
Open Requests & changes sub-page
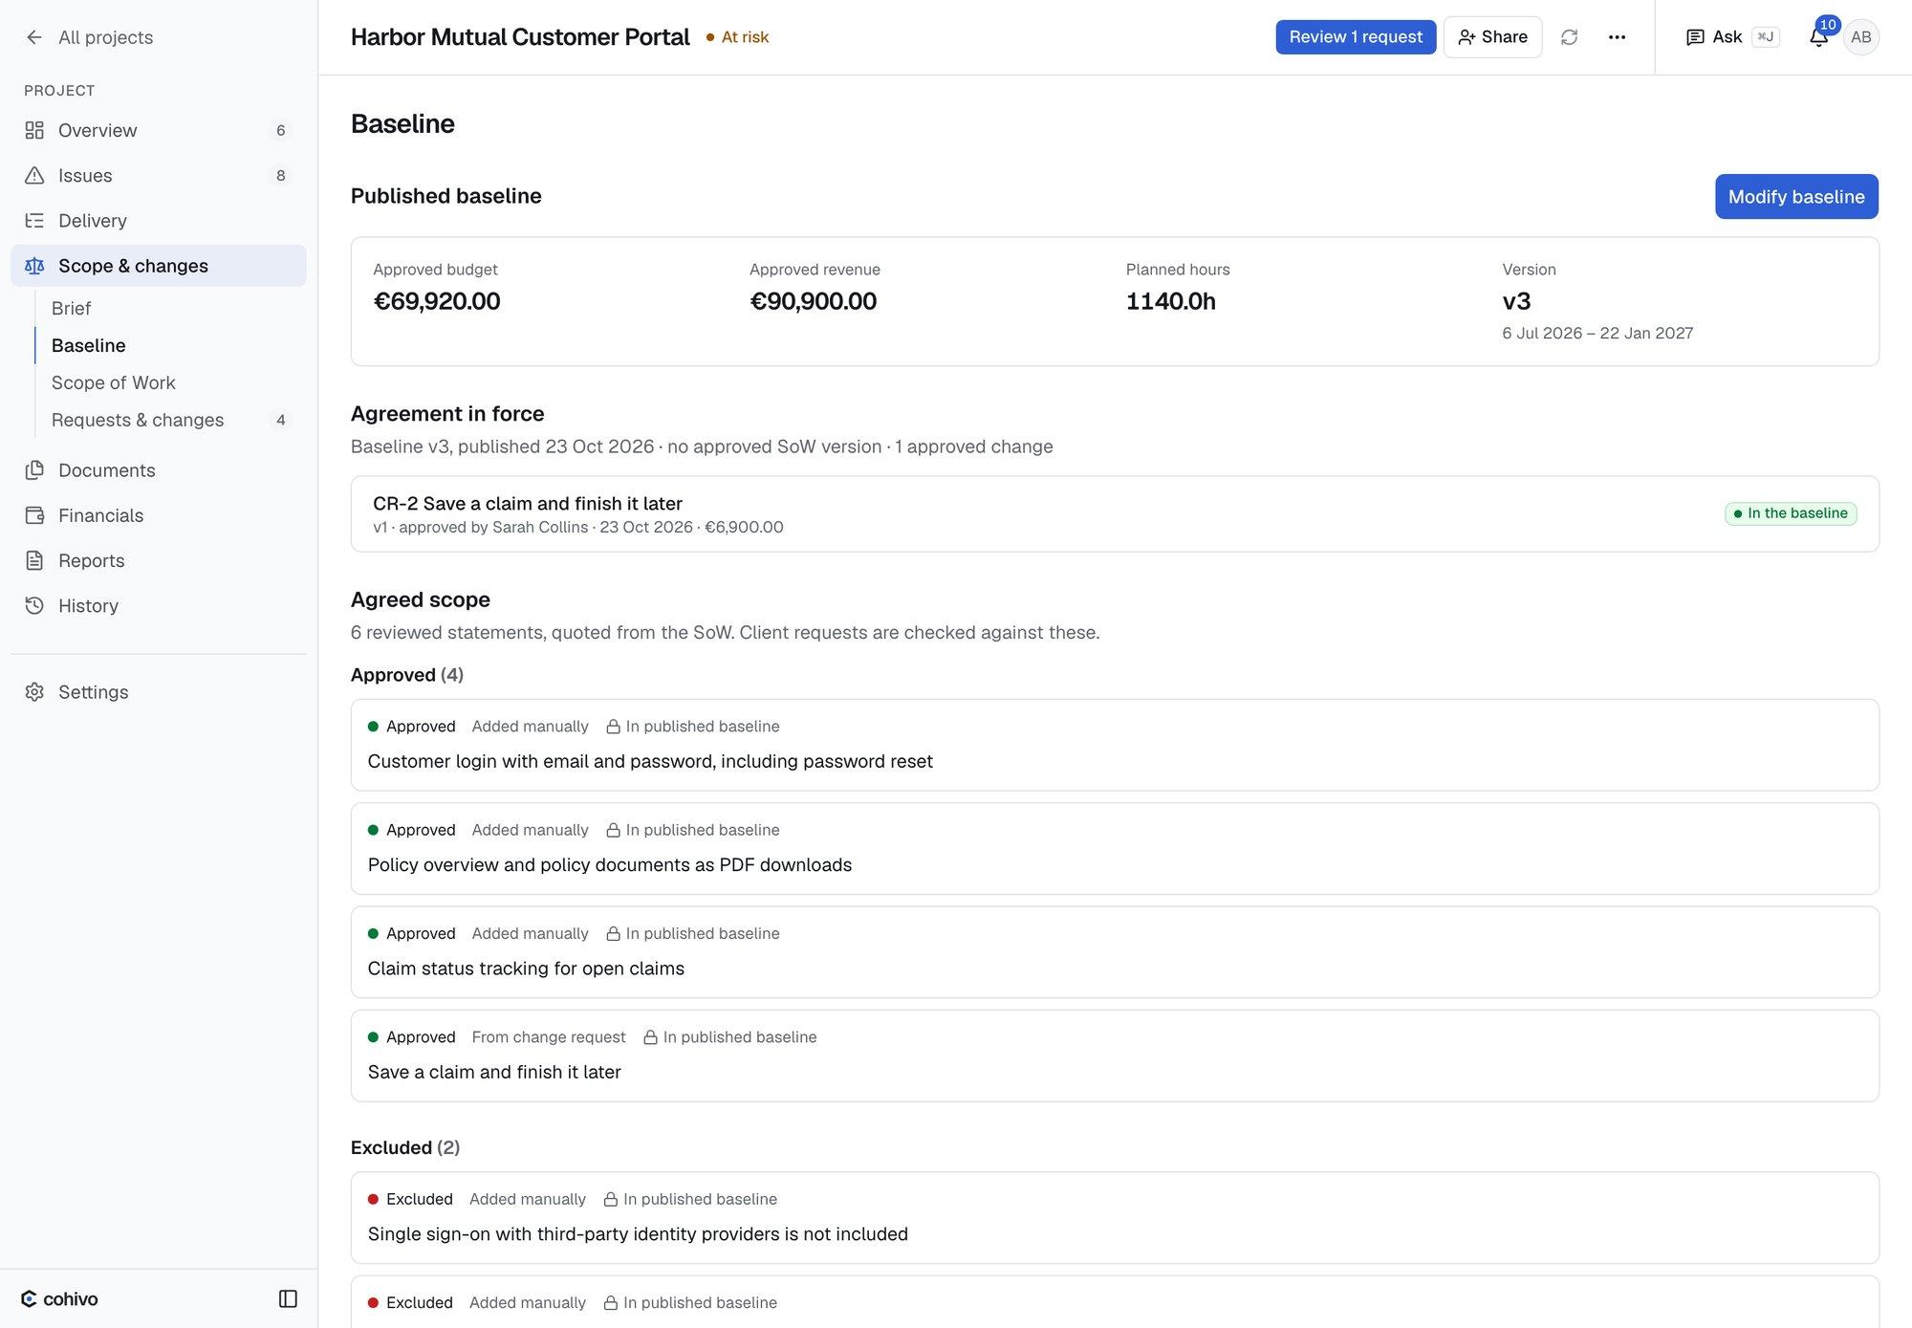tap(138, 420)
